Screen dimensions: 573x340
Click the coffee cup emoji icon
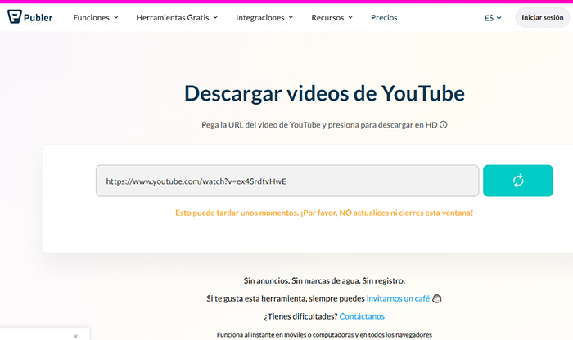point(436,298)
